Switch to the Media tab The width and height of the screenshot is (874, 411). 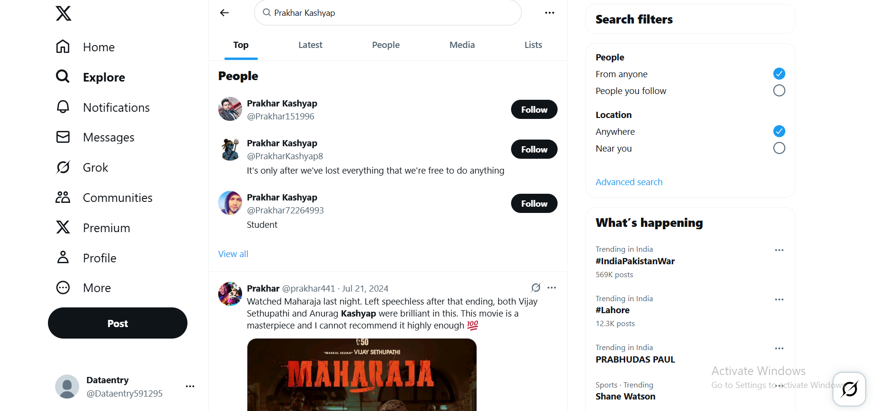(462, 45)
